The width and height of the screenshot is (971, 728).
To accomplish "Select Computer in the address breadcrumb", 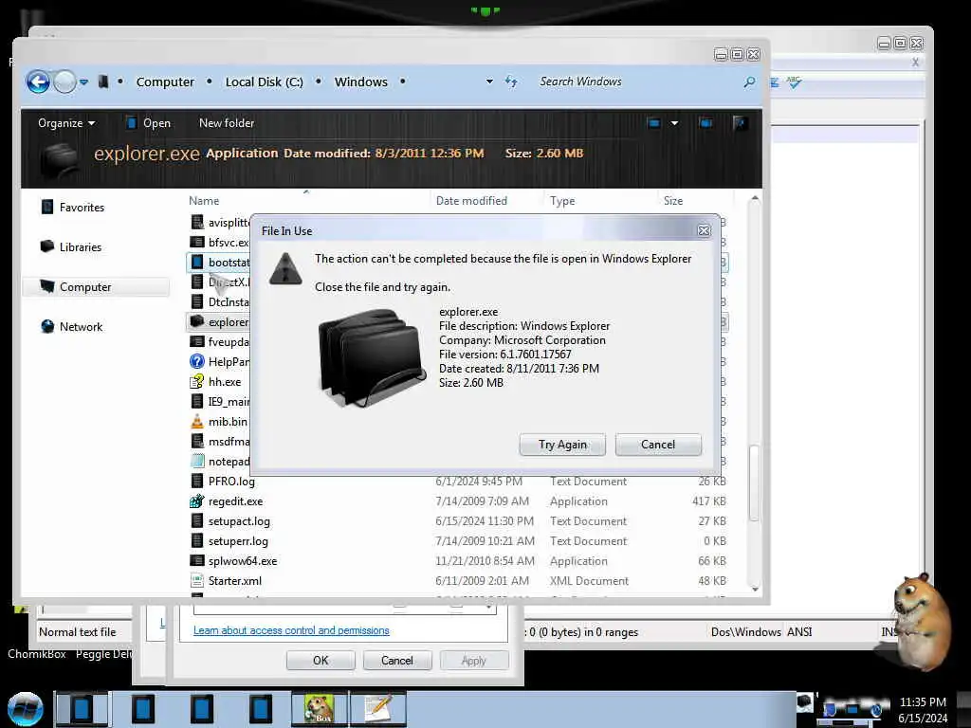I will pyautogui.click(x=165, y=82).
